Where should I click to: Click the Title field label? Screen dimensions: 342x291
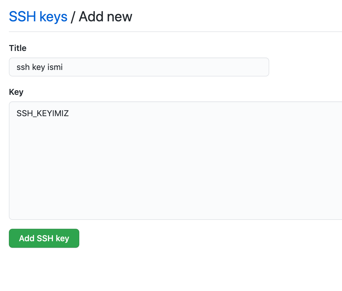pyautogui.click(x=18, y=48)
